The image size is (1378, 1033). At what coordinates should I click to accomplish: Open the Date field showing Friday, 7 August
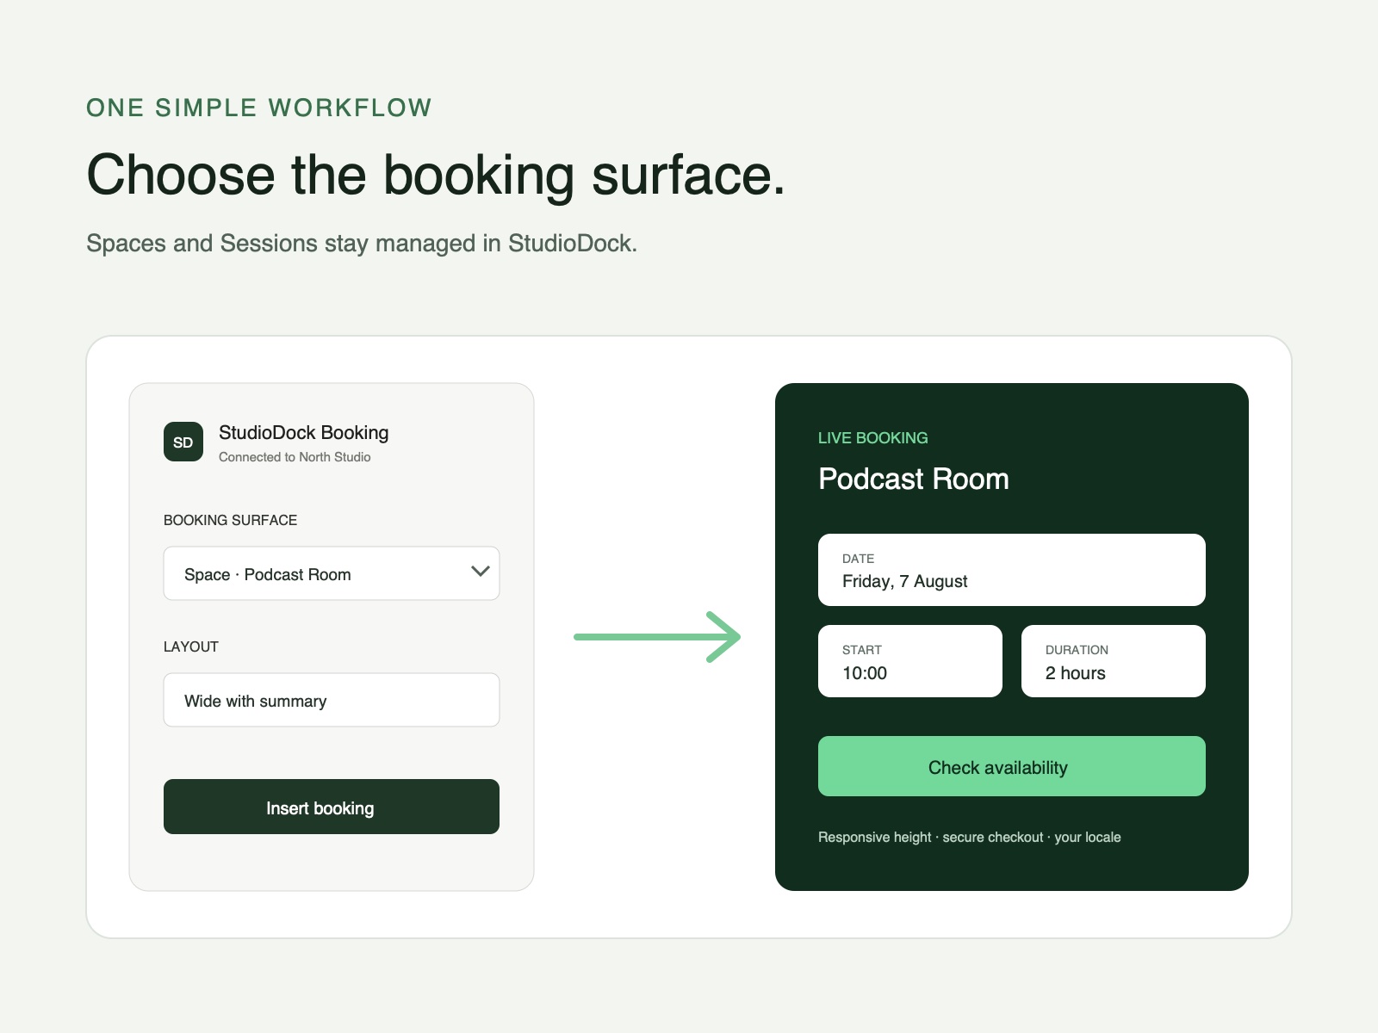pyautogui.click(x=1012, y=570)
